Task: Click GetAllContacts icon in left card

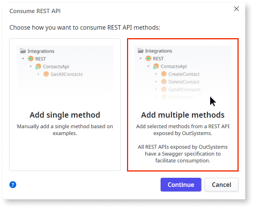Action: click(46, 74)
